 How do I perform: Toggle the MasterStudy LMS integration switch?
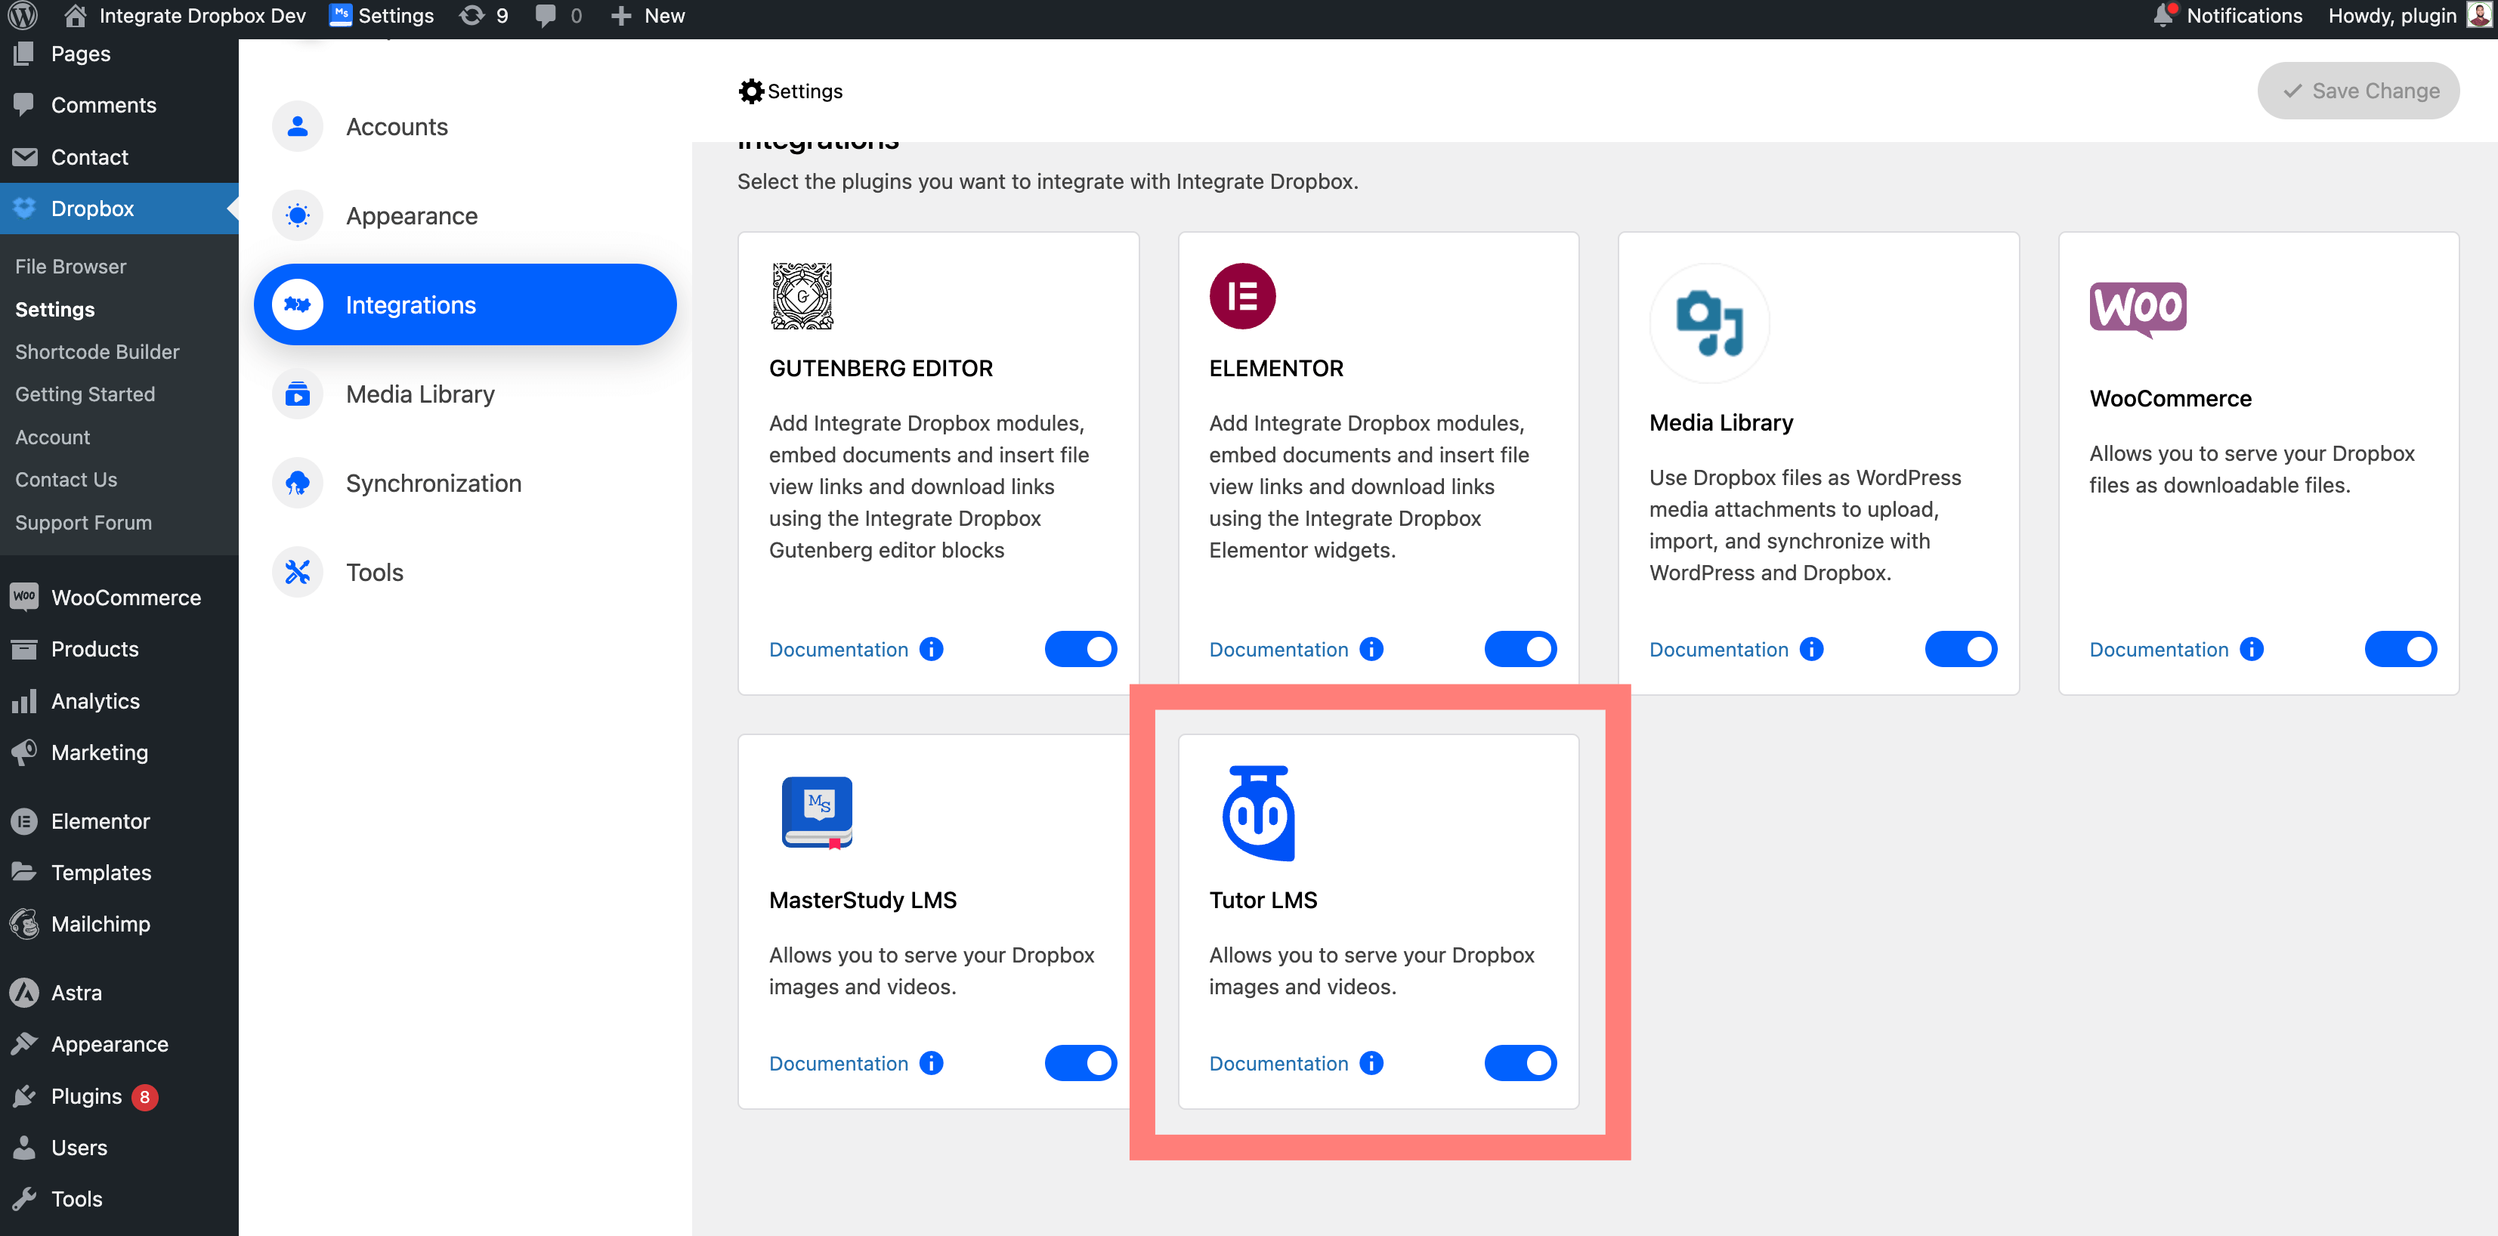[x=1081, y=1062]
